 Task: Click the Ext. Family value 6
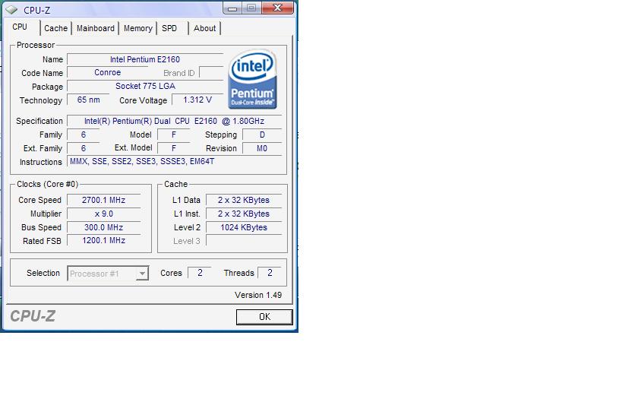pos(84,148)
